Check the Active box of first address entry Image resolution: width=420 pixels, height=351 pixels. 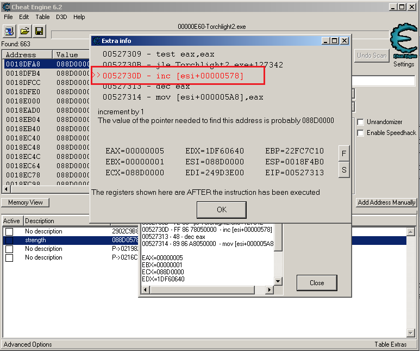coord(9,232)
